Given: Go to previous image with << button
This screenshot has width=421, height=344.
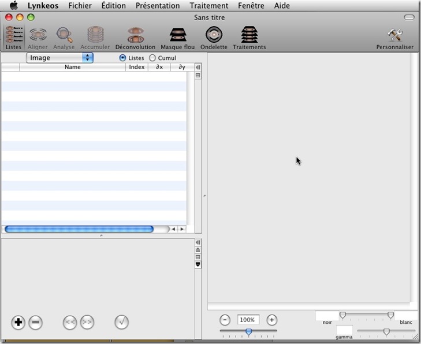Looking at the screenshot, I should click(70, 322).
